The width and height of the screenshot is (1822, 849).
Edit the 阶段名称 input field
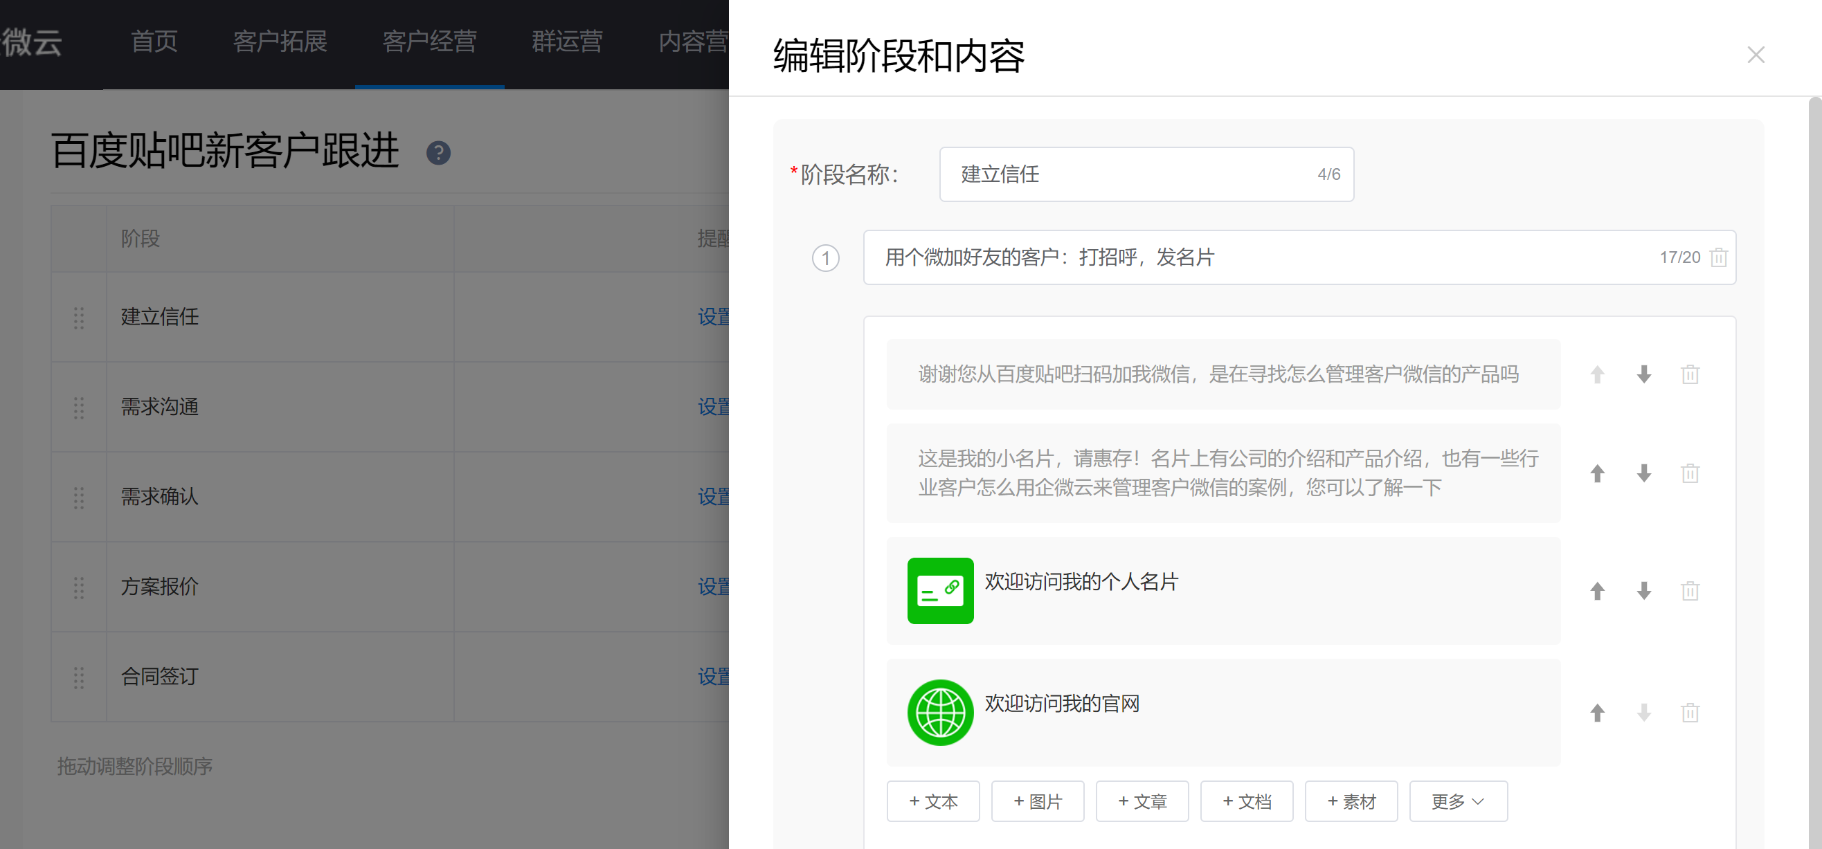click(x=1146, y=174)
